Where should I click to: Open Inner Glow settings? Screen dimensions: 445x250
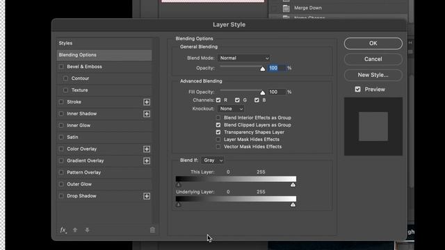[79, 125]
